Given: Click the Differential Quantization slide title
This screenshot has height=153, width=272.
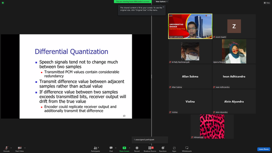Looking at the screenshot, I should pyautogui.click(x=71, y=51).
